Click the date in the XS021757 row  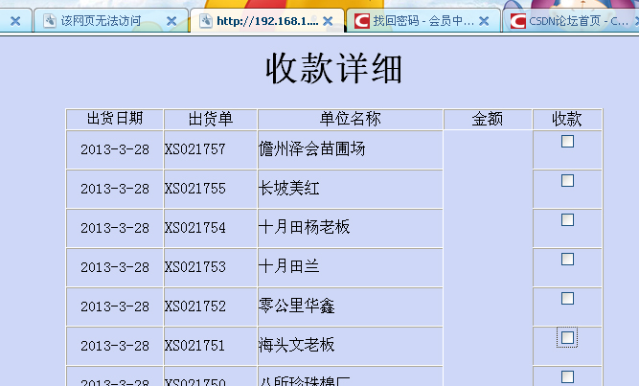115,149
